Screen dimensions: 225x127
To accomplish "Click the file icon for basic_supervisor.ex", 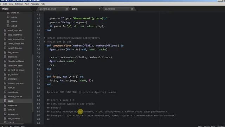I will click(5, 39).
